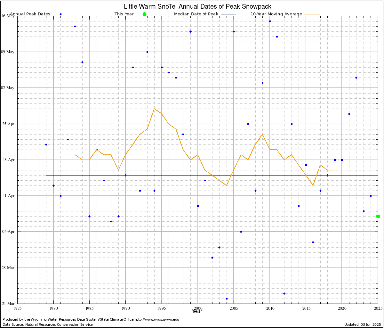Click the blue dot legend marker for Annual Peak Dates
The width and height of the screenshot is (384, 328).
(60, 14)
